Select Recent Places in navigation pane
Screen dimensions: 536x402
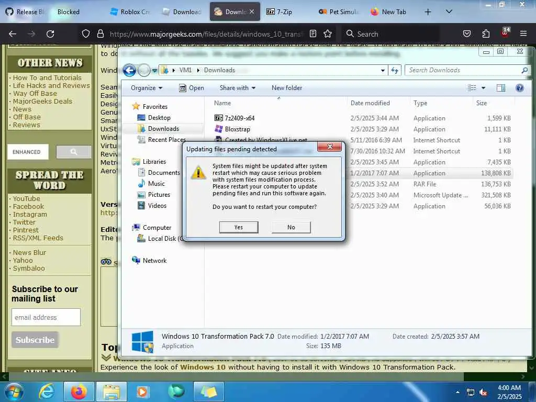161,139
